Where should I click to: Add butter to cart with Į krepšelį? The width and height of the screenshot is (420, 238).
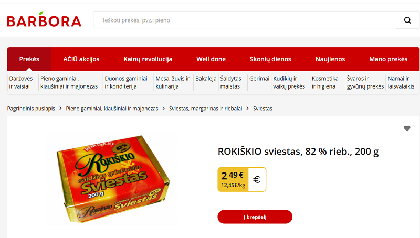coord(255,217)
